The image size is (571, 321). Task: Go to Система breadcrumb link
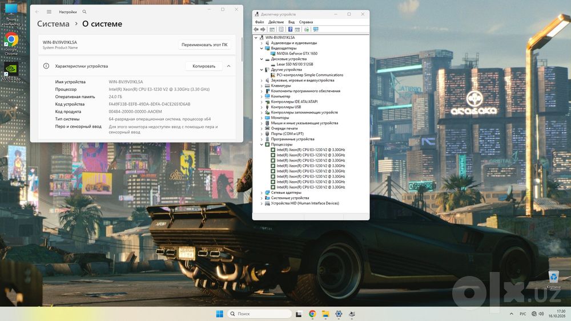[x=53, y=24]
